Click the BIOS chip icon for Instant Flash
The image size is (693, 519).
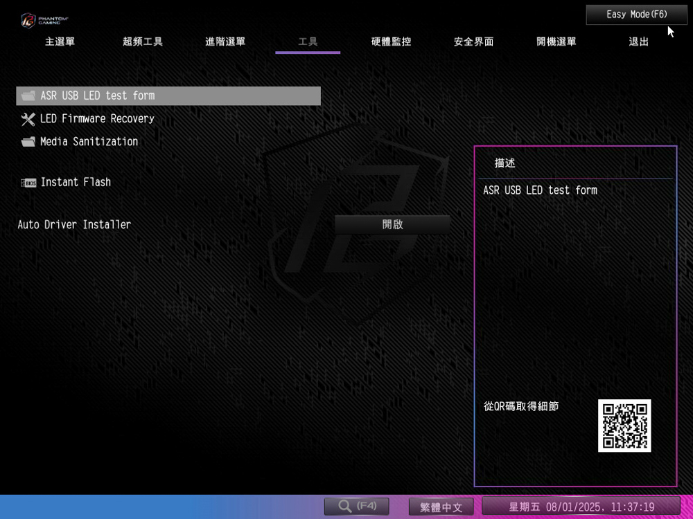coord(28,183)
